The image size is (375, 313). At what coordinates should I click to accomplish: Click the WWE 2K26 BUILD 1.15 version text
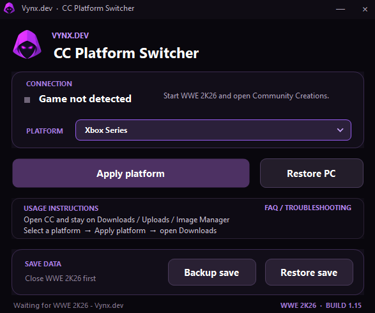pos(321,305)
